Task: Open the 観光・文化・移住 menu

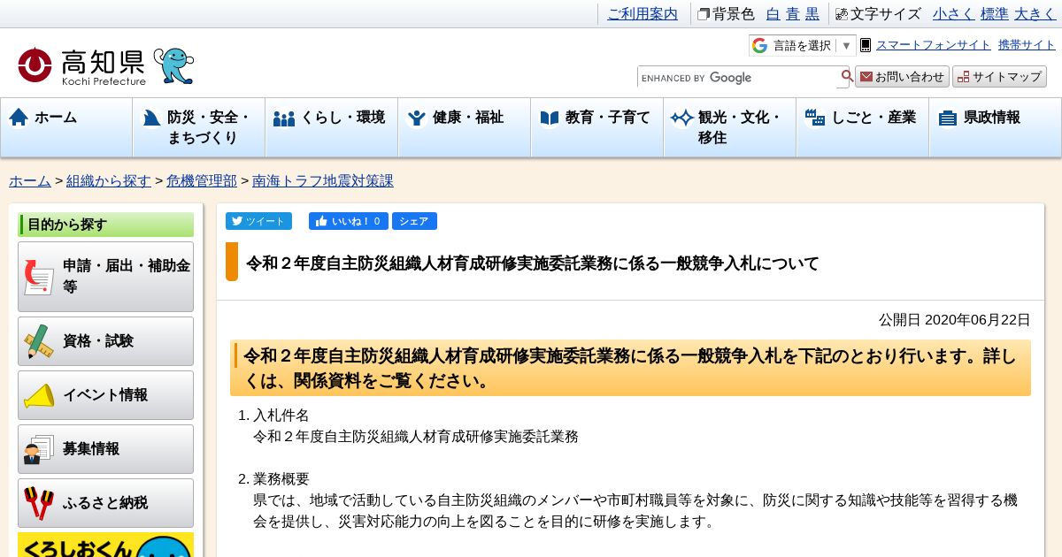Action: 730,127
